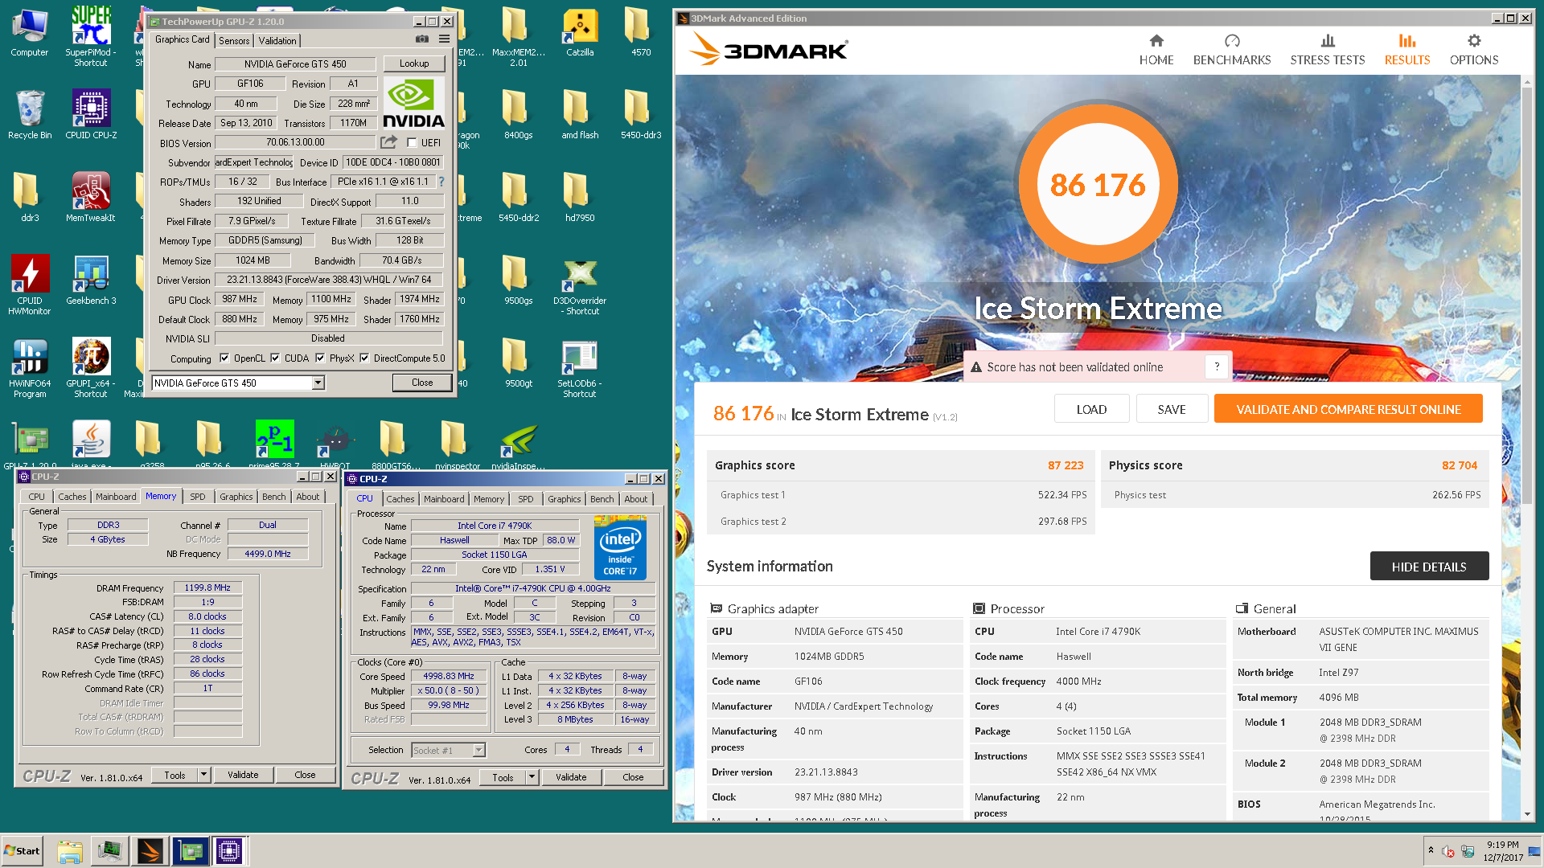1544x868 pixels.
Task: Click GPU-Z screenshot camera icon
Action: pos(421,39)
